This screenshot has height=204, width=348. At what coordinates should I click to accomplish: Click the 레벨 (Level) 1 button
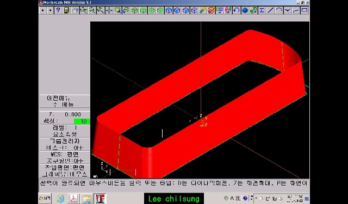65,128
